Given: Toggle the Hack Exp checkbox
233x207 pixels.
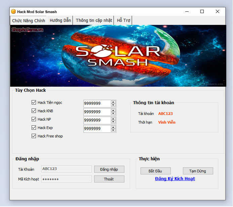Looking at the screenshot, I should point(34,128).
